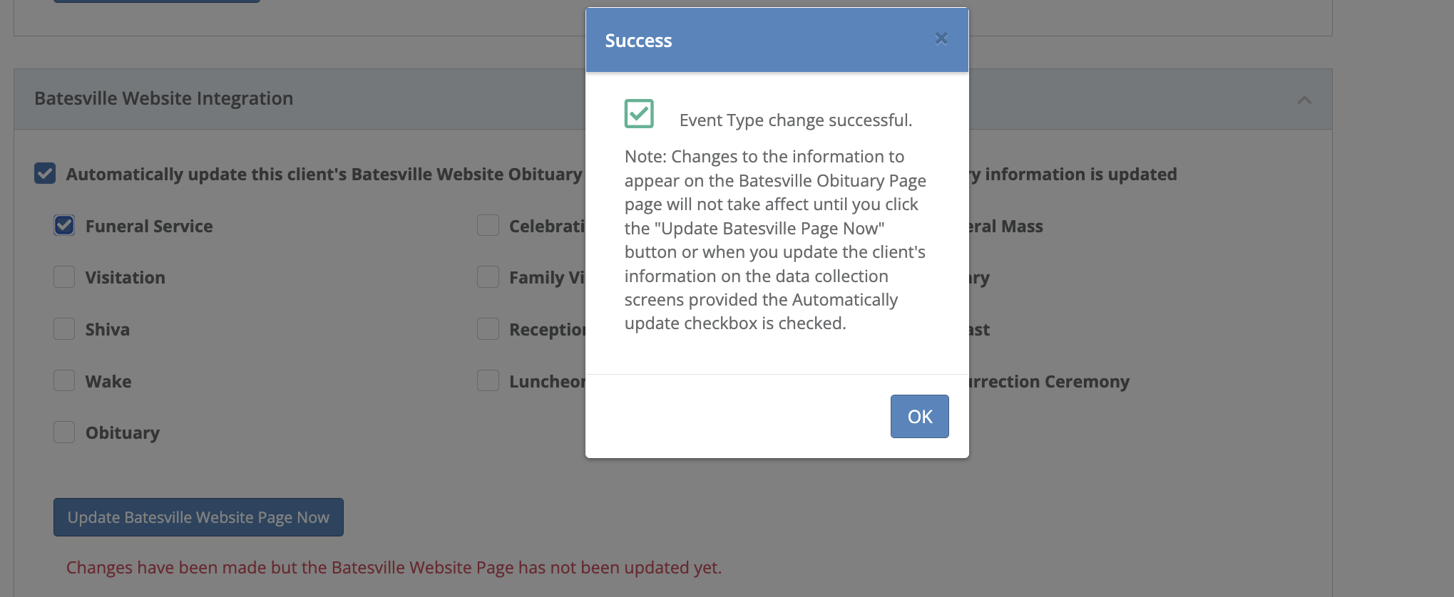Enable the Visitation checkbox
Screen dimensions: 1454x597
coord(64,277)
